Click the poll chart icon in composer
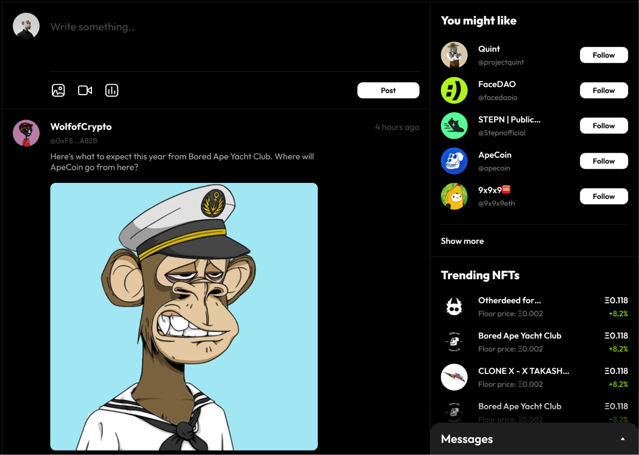The width and height of the screenshot is (639, 455). (x=112, y=90)
